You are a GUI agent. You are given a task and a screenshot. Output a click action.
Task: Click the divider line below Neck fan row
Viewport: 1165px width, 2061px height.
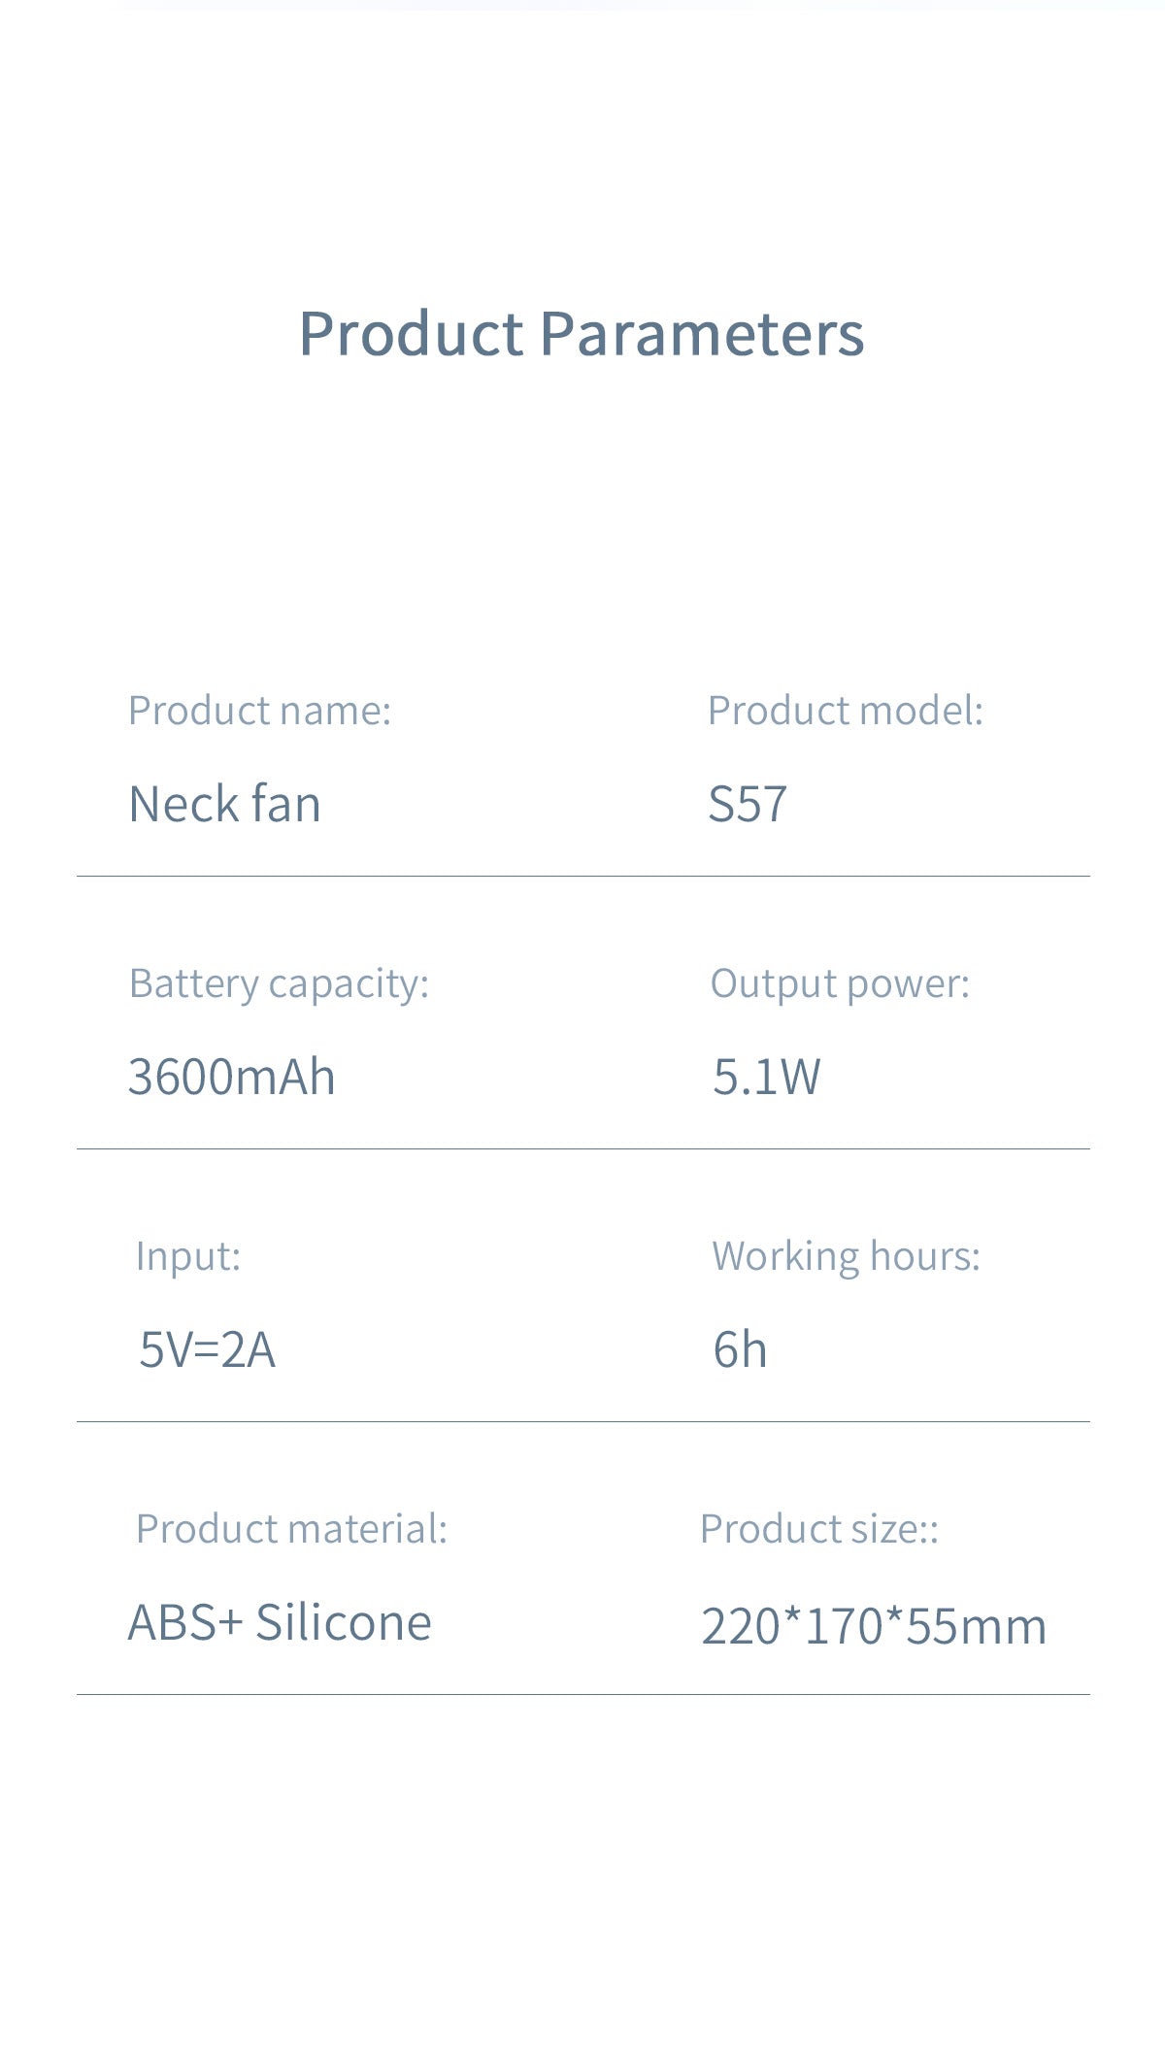[x=582, y=877]
